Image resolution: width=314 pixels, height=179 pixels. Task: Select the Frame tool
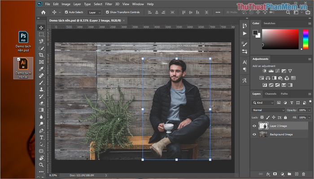[41, 62]
